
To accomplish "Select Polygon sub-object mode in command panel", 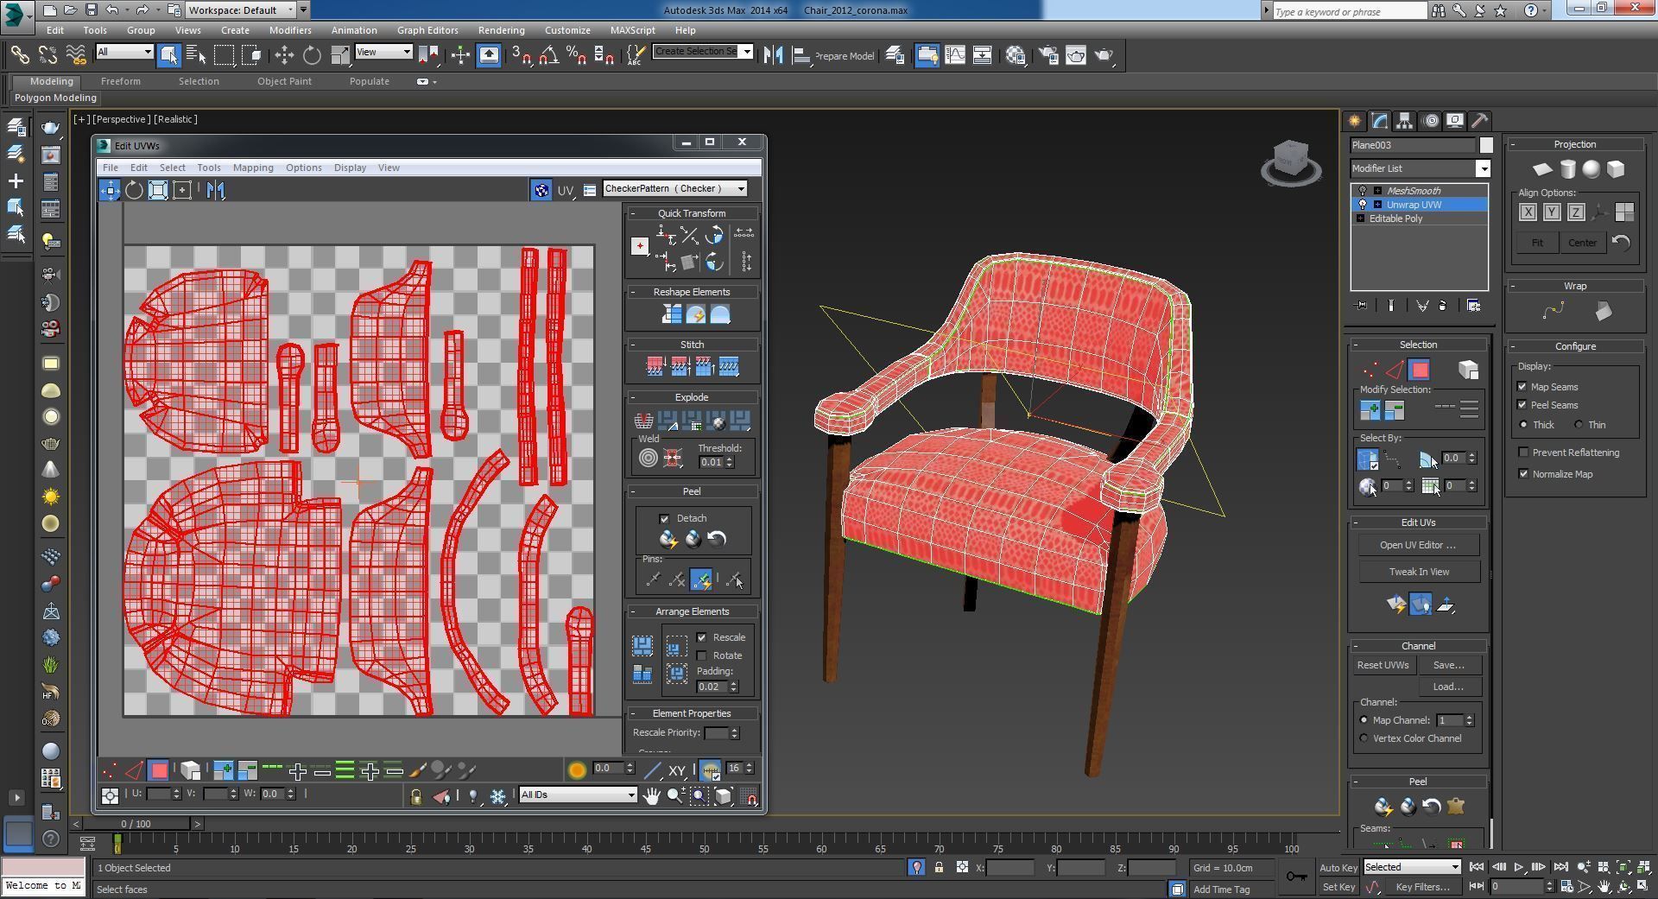I will (1419, 370).
